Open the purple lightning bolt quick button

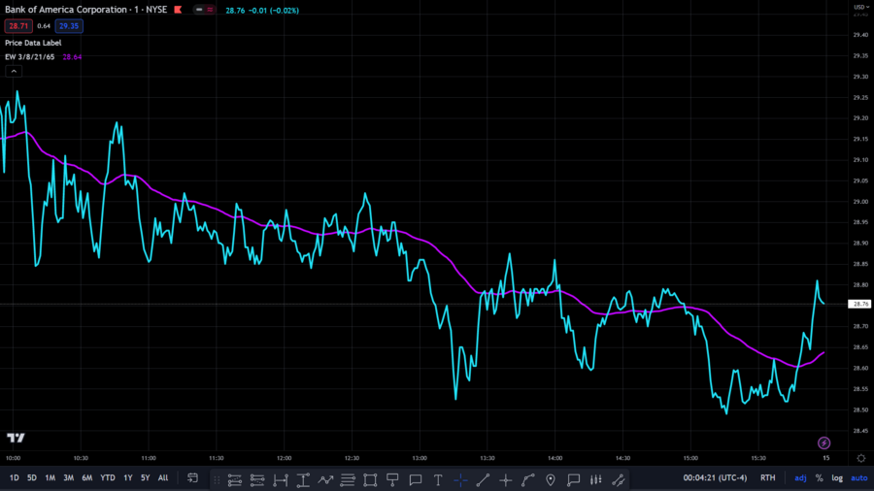point(824,443)
